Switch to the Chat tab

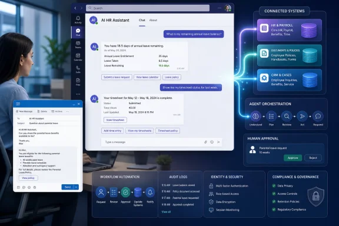pos(142,20)
